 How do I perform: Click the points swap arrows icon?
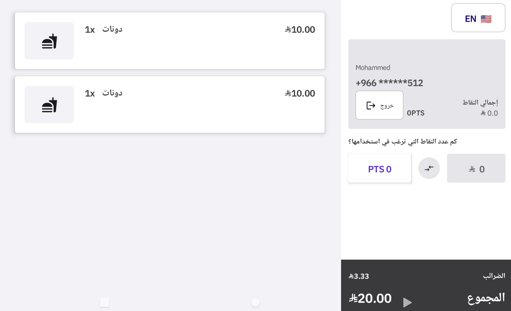click(429, 168)
